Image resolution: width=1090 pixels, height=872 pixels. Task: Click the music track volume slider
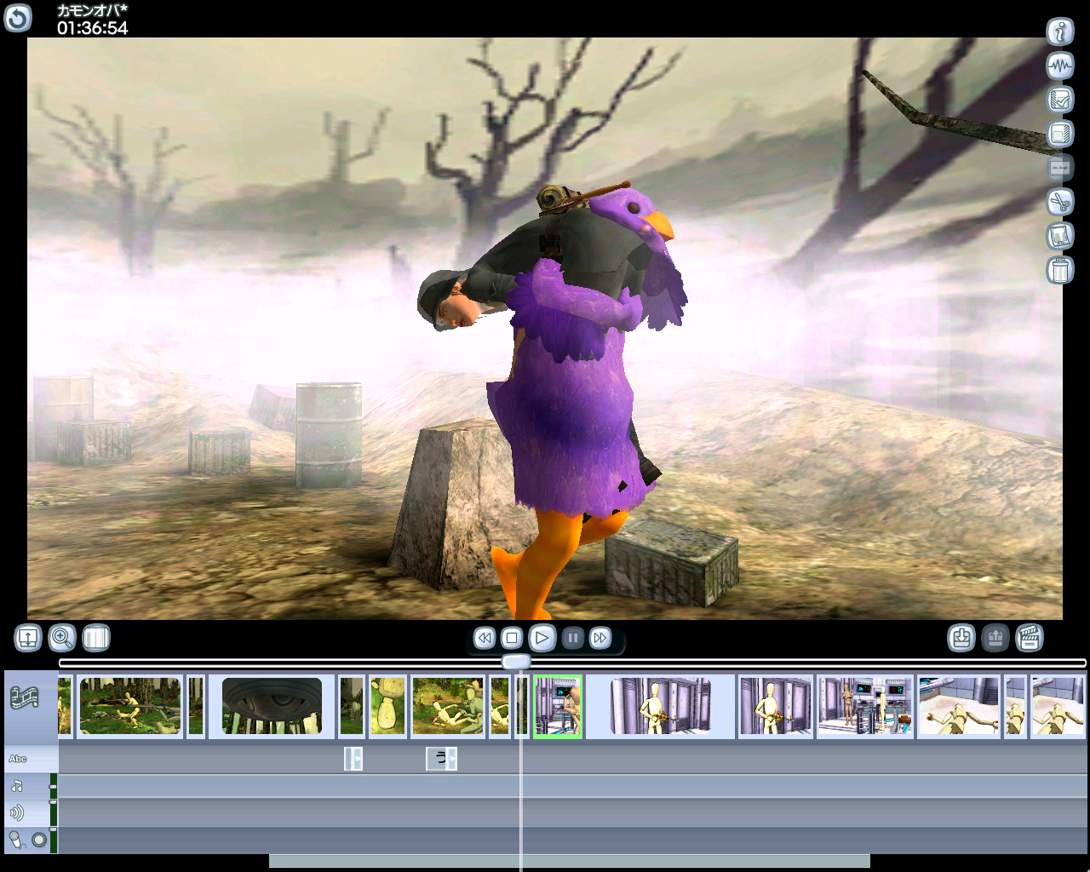54,786
